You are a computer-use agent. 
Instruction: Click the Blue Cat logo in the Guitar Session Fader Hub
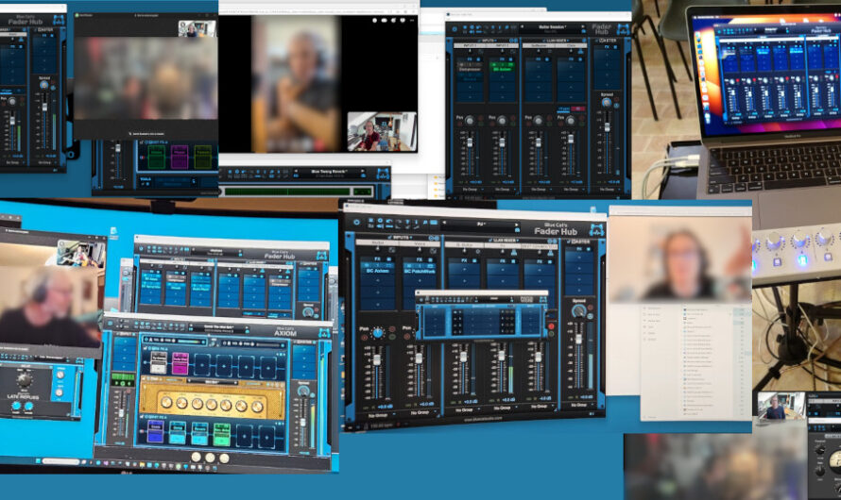(624, 29)
